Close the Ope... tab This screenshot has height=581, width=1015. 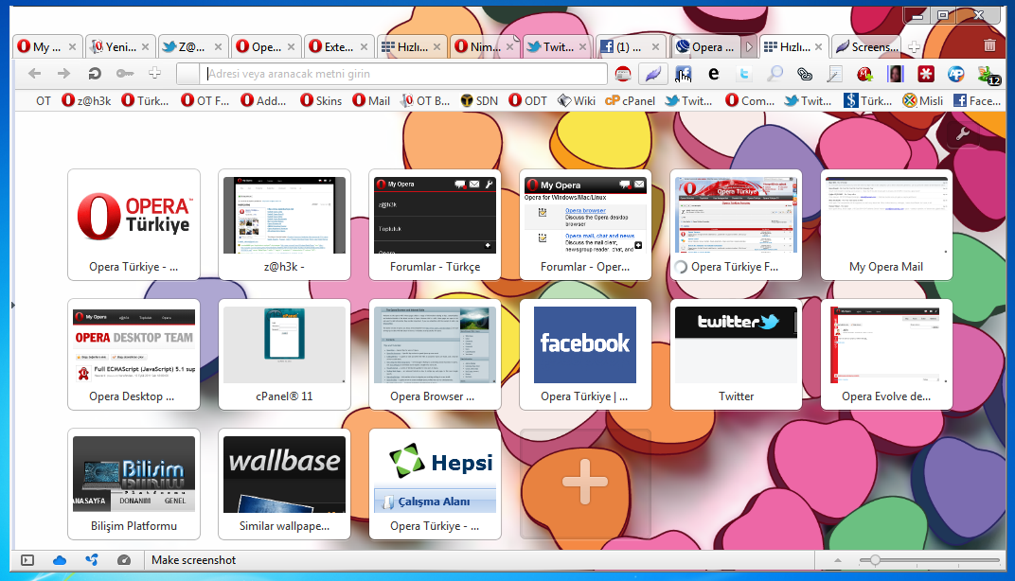292,46
